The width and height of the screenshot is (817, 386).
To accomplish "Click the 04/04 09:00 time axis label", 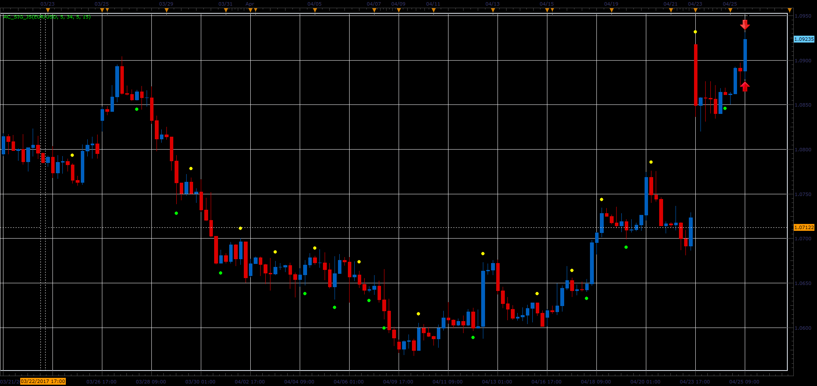I will 299,382.
